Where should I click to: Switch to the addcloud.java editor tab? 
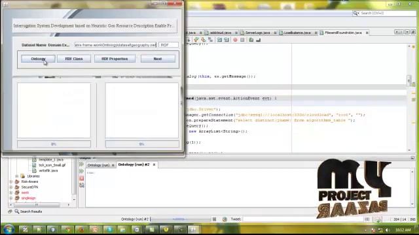click(221, 33)
